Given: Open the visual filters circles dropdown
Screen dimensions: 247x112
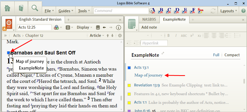Looking at the screenshot, I should tap(58, 28).
